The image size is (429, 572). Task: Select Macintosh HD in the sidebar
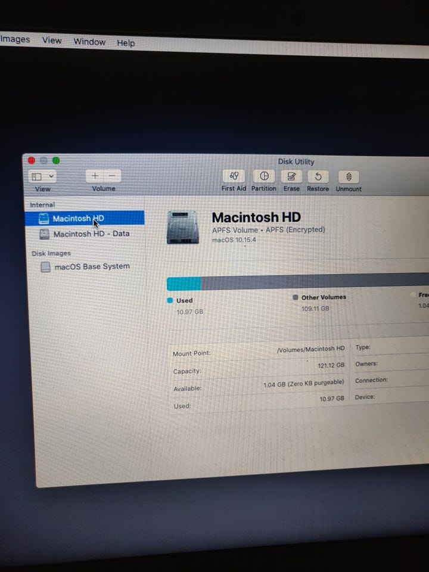coord(85,218)
